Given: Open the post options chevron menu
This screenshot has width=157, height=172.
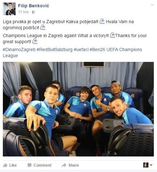Looking at the screenshot, I should pos(152,5).
